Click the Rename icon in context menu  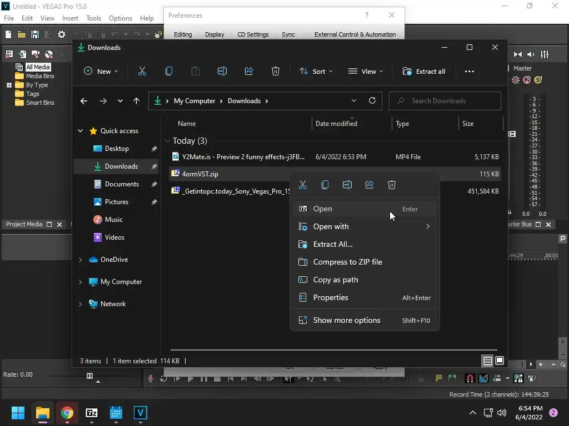click(x=347, y=185)
